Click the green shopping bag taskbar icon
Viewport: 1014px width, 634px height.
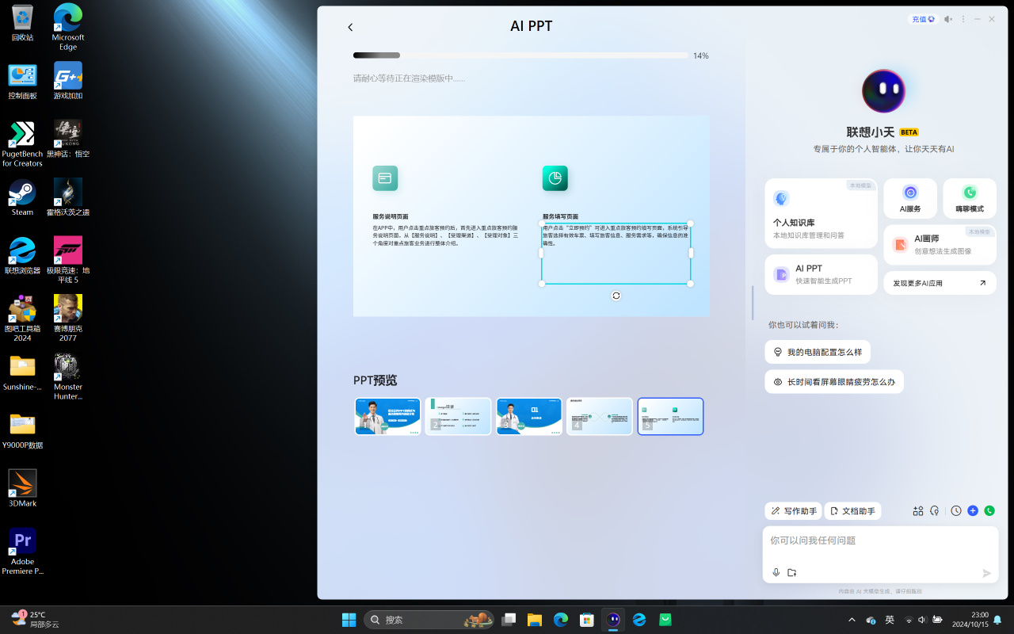click(x=665, y=620)
